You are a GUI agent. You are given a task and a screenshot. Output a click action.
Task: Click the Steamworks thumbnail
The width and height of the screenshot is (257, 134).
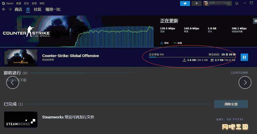coord(21,120)
